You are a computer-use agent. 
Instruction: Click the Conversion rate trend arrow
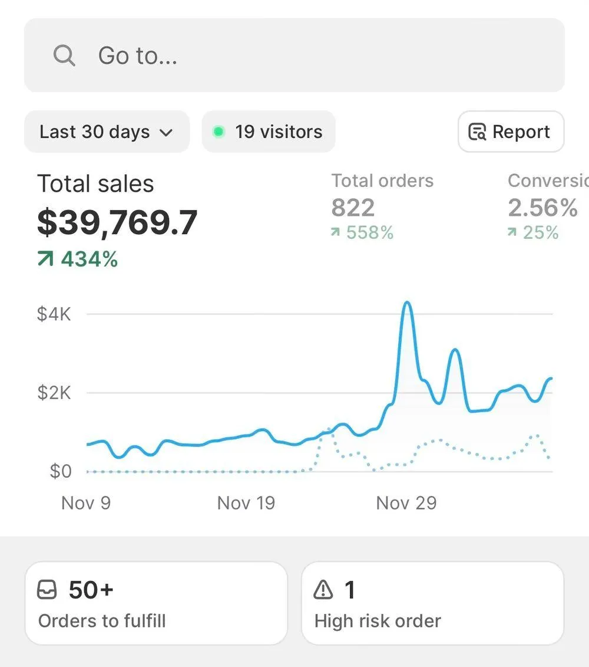pyautogui.click(x=512, y=233)
